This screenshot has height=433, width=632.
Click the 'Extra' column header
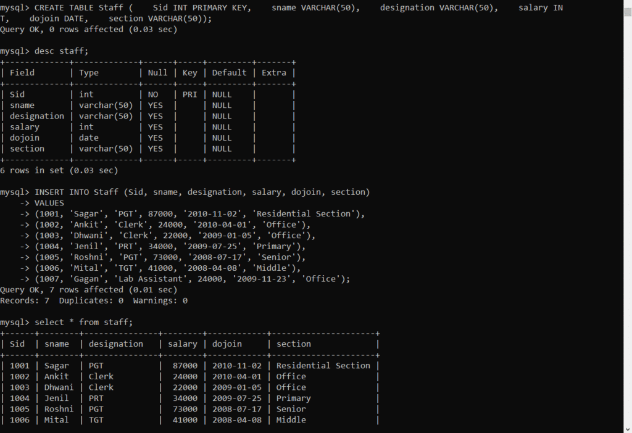(274, 73)
